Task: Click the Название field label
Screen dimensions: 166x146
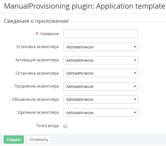Action: coord(49,34)
